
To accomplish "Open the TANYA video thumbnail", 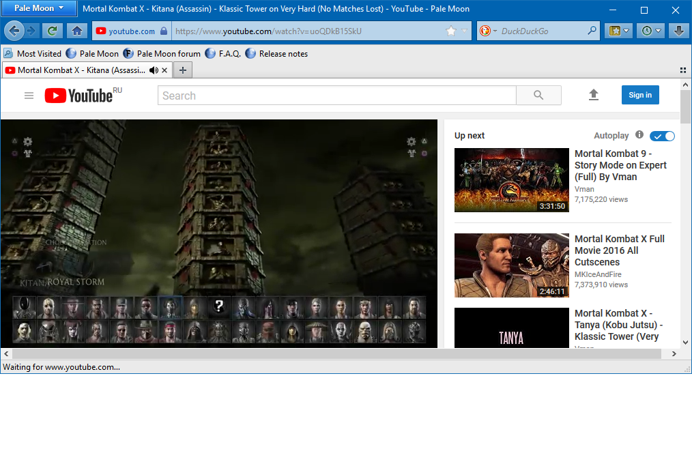I will click(512, 328).
